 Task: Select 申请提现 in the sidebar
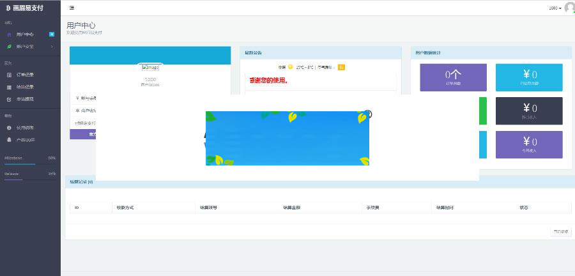pyautogui.click(x=26, y=99)
